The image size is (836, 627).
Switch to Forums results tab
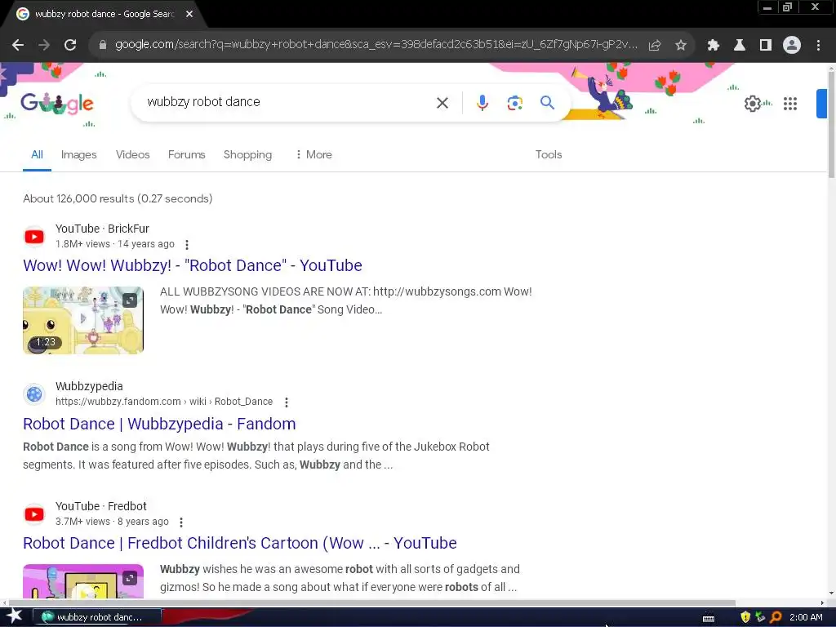[187, 154]
